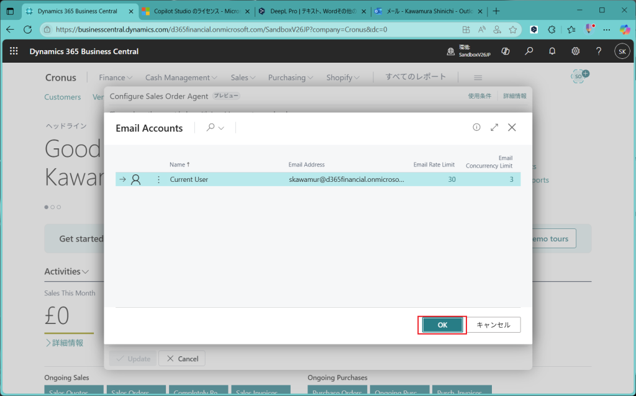Open the help question mark icon
This screenshot has width=636, height=396.
click(599, 51)
